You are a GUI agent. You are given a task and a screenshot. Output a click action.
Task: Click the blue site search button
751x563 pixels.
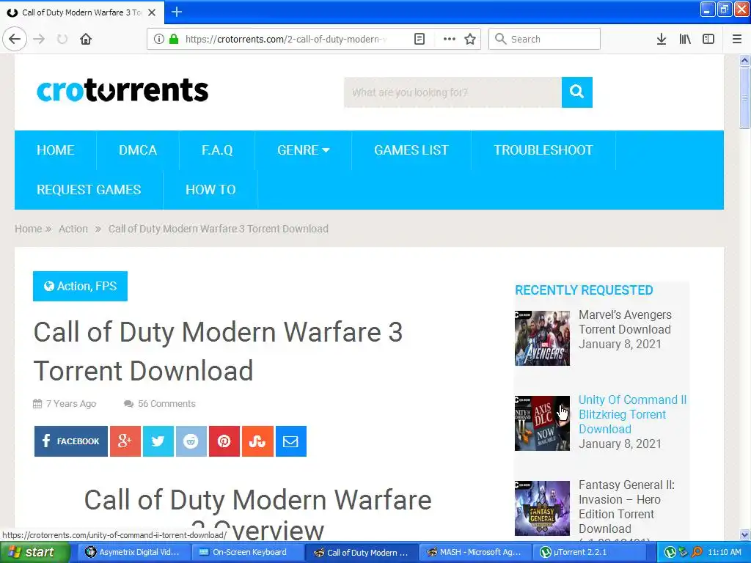pyautogui.click(x=576, y=92)
